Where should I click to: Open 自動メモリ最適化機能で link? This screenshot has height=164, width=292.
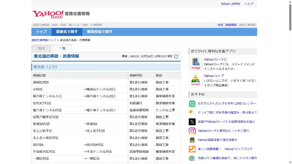(x=227, y=158)
